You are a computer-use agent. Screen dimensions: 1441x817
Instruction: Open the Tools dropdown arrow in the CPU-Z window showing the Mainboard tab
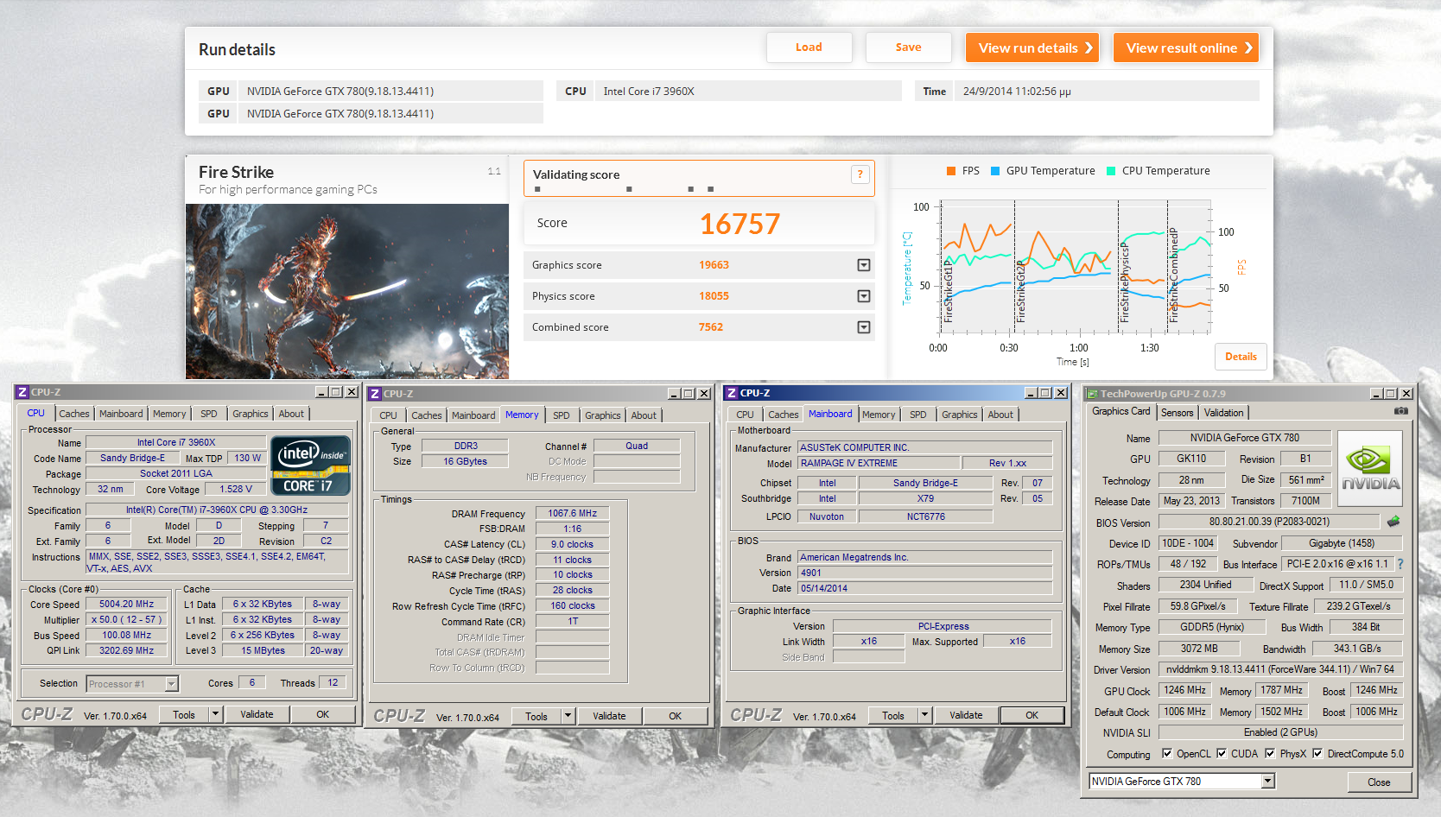tap(924, 715)
